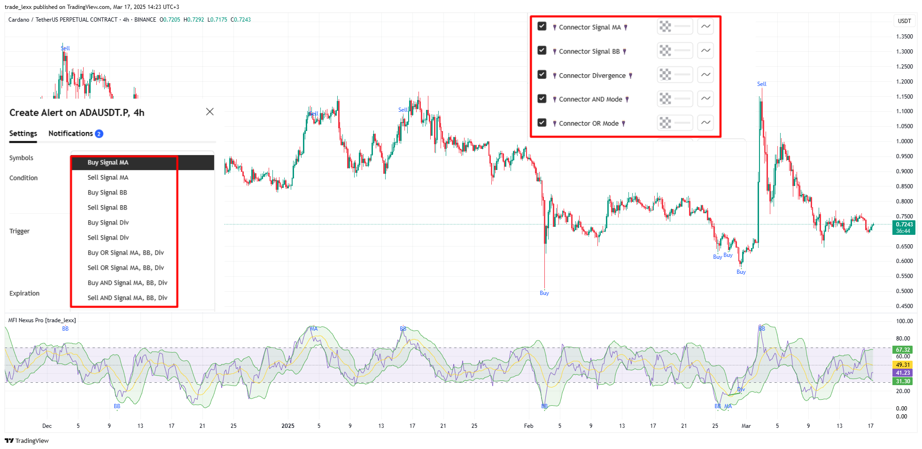
Task: Open color swatch for Connector Signal BB
Action: [675, 50]
